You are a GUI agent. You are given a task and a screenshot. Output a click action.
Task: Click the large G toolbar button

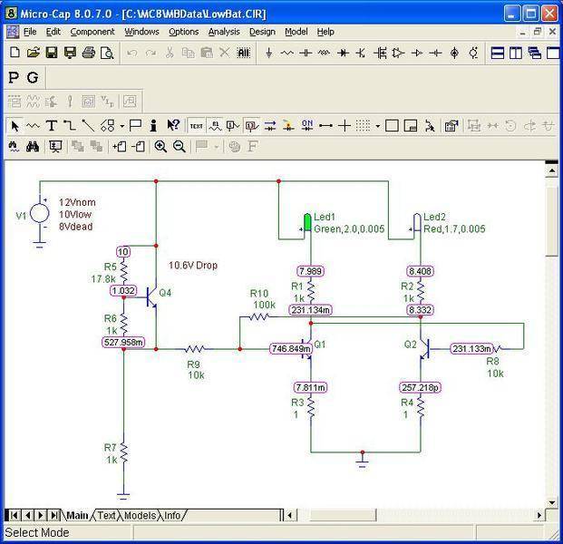coord(33,77)
